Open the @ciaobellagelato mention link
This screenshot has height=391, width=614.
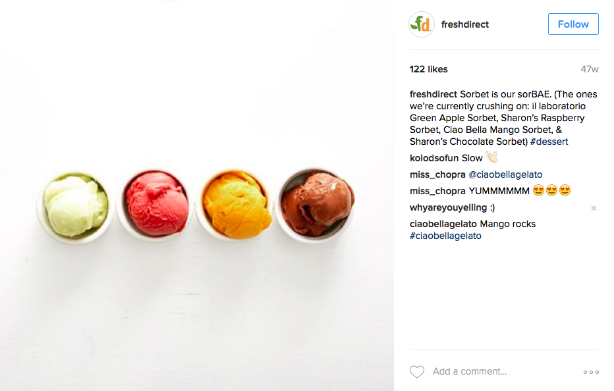(x=505, y=174)
